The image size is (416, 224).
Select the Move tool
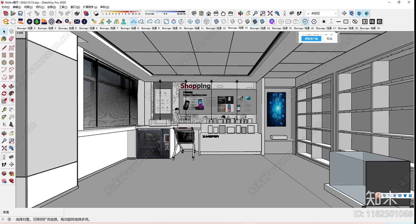(x=4, y=86)
